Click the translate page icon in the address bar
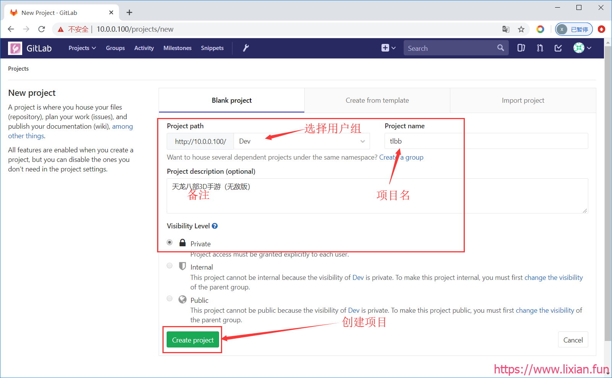The image size is (612, 378). tap(506, 29)
